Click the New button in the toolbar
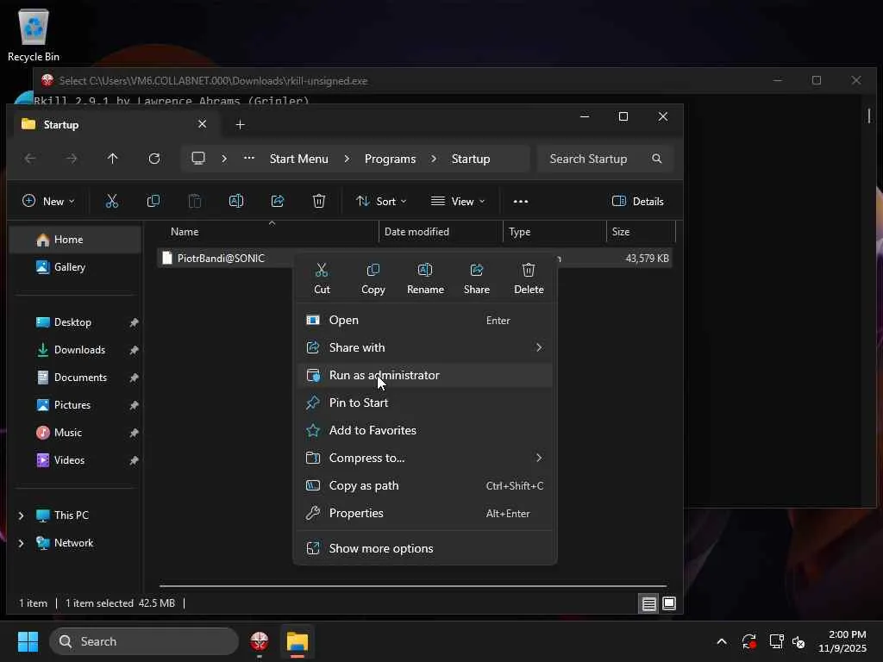 click(48, 201)
